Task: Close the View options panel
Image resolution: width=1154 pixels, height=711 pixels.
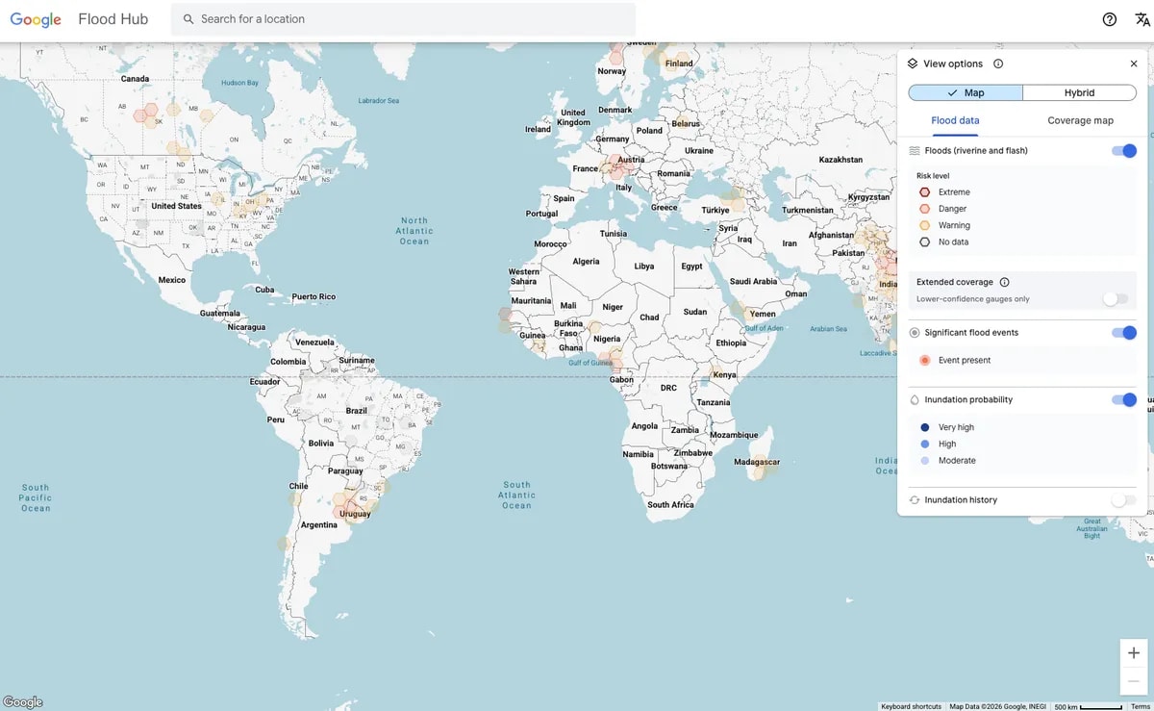Action: (x=1134, y=63)
